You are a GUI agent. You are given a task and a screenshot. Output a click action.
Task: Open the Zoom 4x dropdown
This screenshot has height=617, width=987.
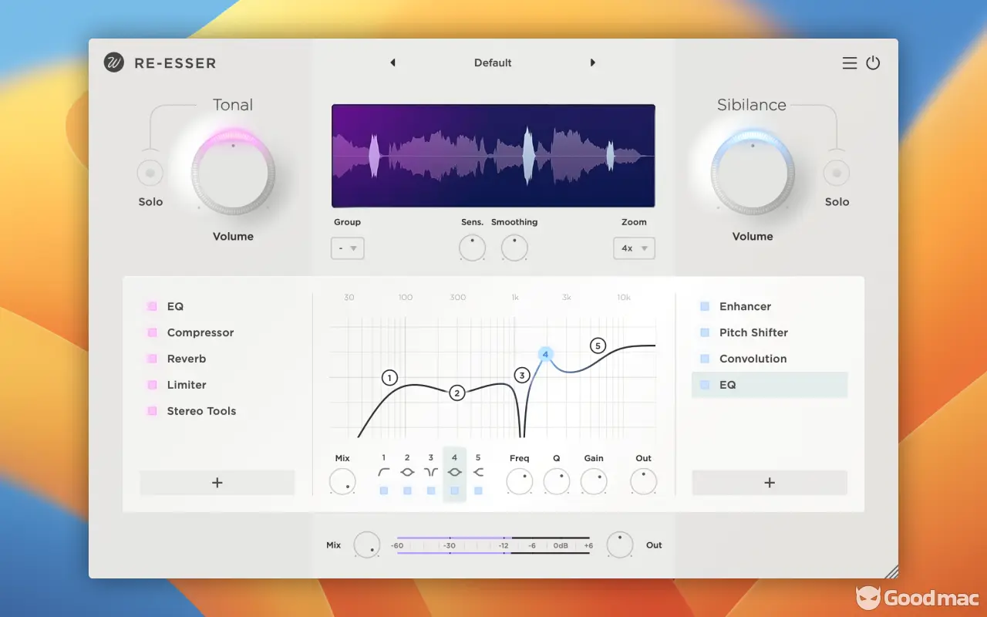[634, 248]
